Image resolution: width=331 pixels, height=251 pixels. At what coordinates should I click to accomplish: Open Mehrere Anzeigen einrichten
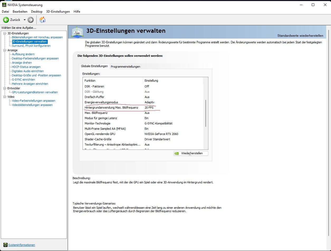[30, 84]
